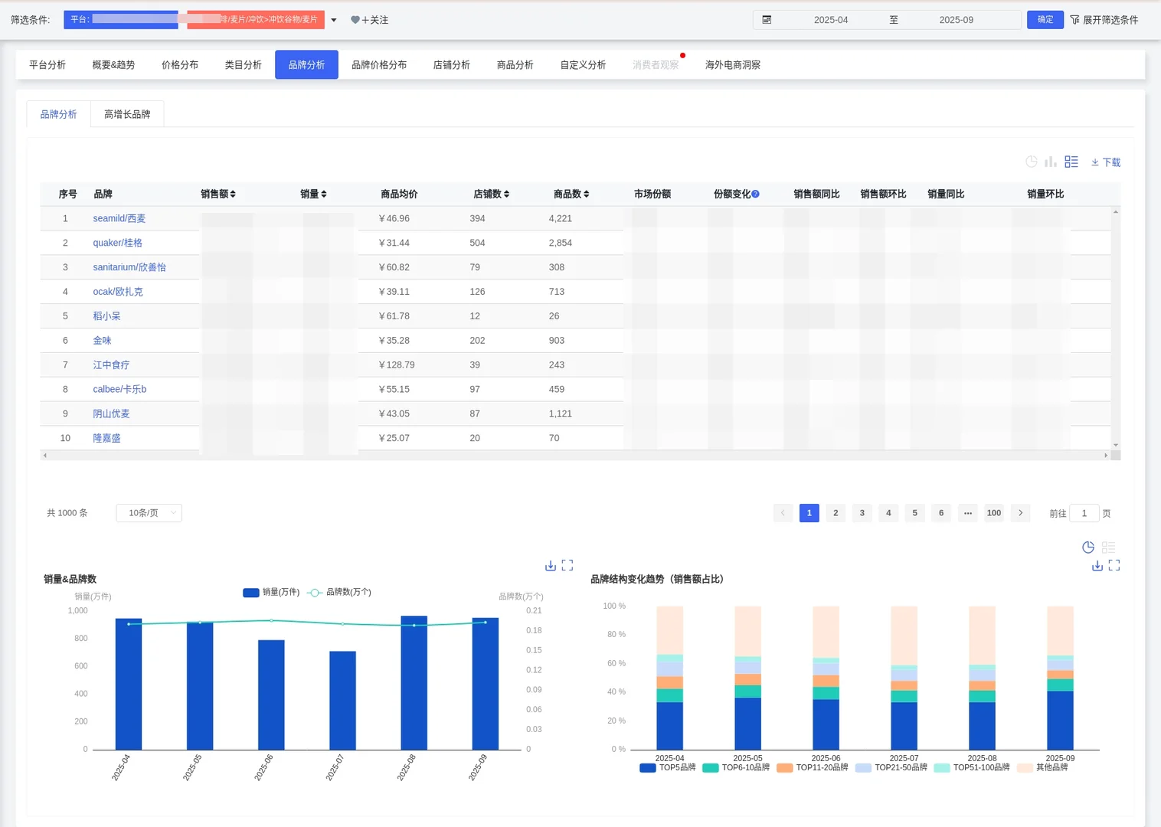Switch to 平台分析 tab

[47, 65]
